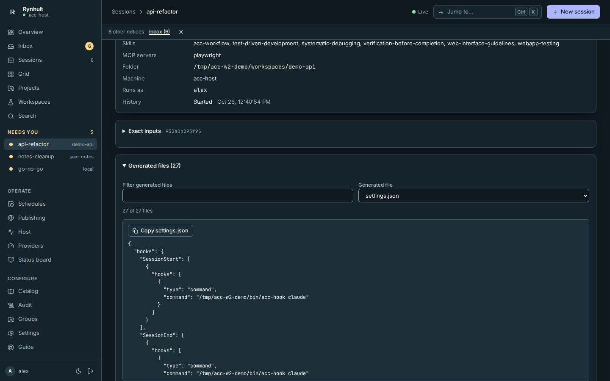
Task: Click the hash 932a0b293f95
Action: click(183, 132)
